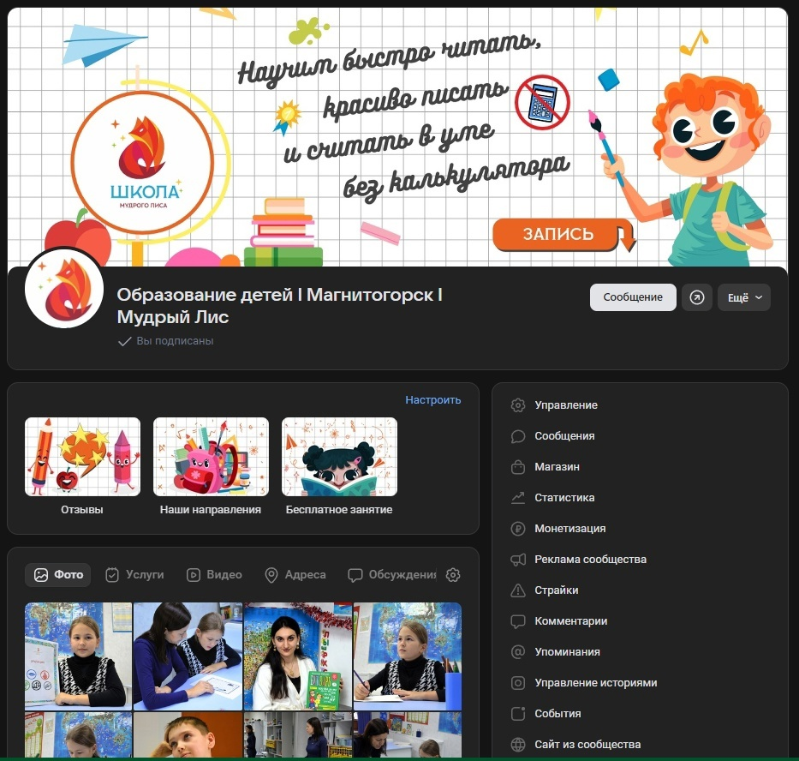
Task: Open the media tabs settings gear
Action: pos(453,575)
